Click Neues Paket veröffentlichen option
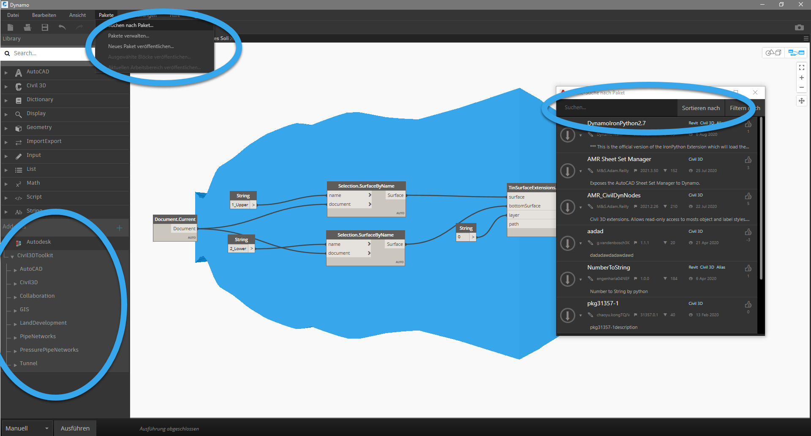 (x=141, y=46)
